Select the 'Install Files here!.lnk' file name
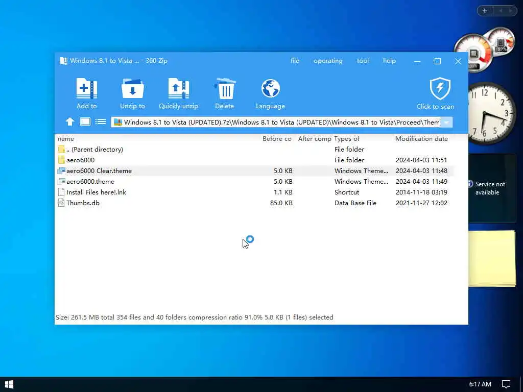 pos(97,192)
